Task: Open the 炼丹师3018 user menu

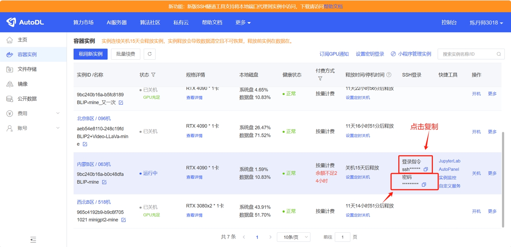Action: 486,23
